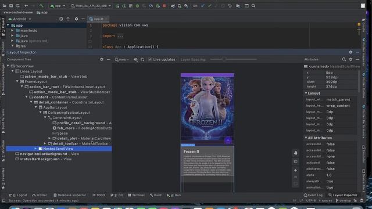Click the Layout Inspector bottom button

pyautogui.click(x=342, y=195)
